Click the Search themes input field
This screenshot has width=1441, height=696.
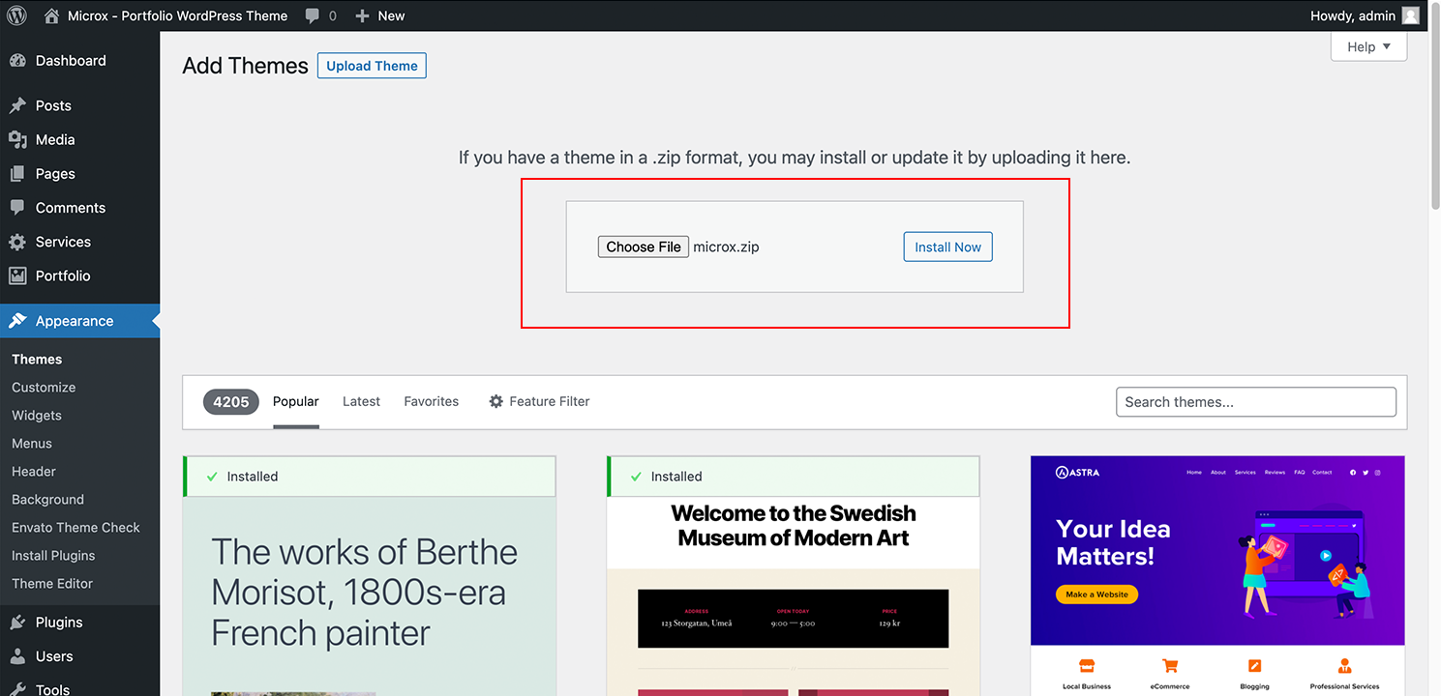(1256, 401)
